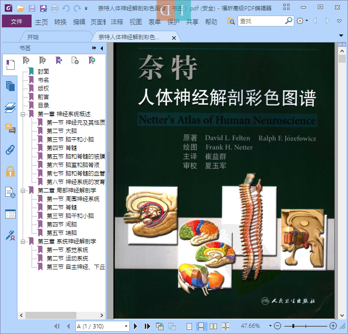The height and width of the screenshot is (334, 348).
Task: Jump to the last page
Action: [147, 326]
